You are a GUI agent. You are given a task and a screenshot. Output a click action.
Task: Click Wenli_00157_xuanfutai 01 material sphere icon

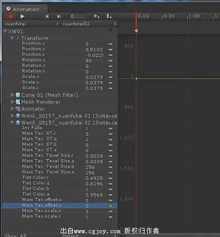tap(18, 116)
